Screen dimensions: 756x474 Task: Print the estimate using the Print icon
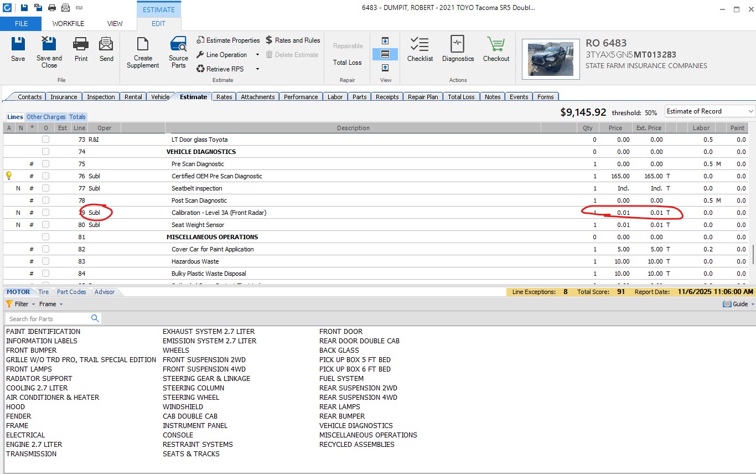[x=81, y=49]
